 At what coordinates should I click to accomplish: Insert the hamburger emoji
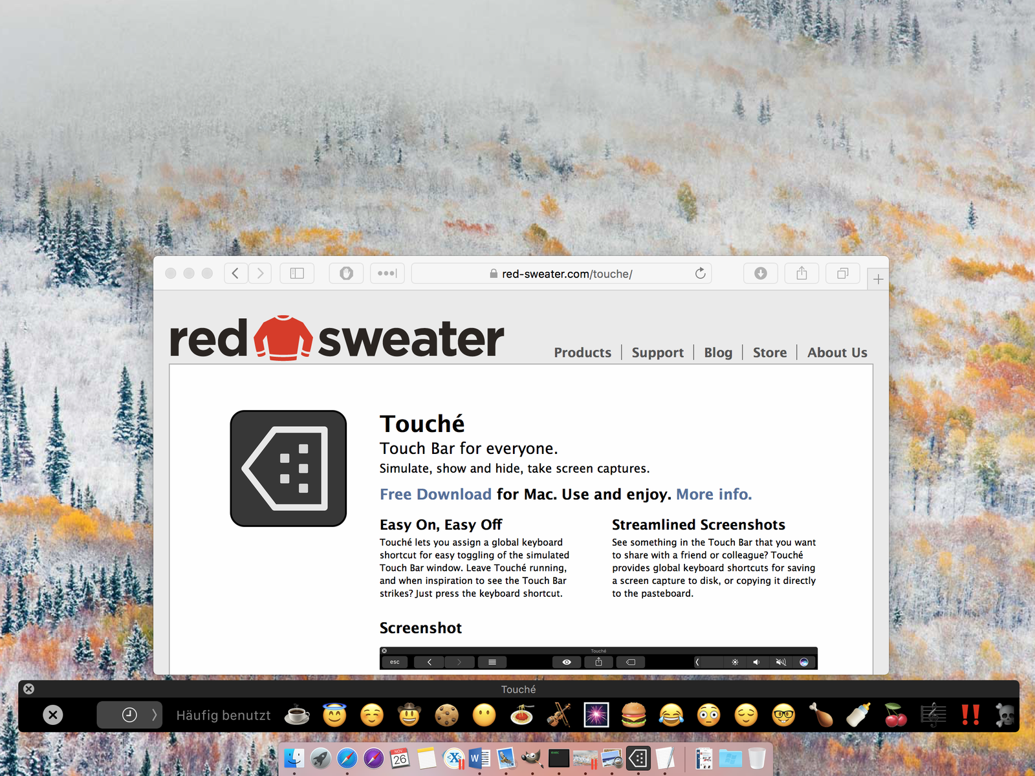[x=634, y=715]
